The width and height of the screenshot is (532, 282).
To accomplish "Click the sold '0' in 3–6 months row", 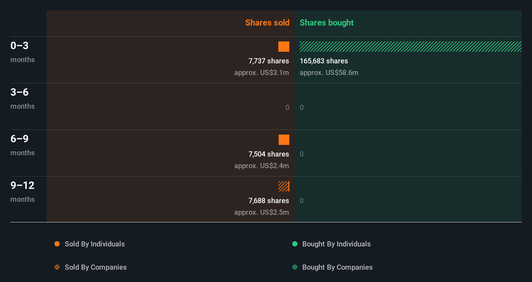I will [287, 107].
